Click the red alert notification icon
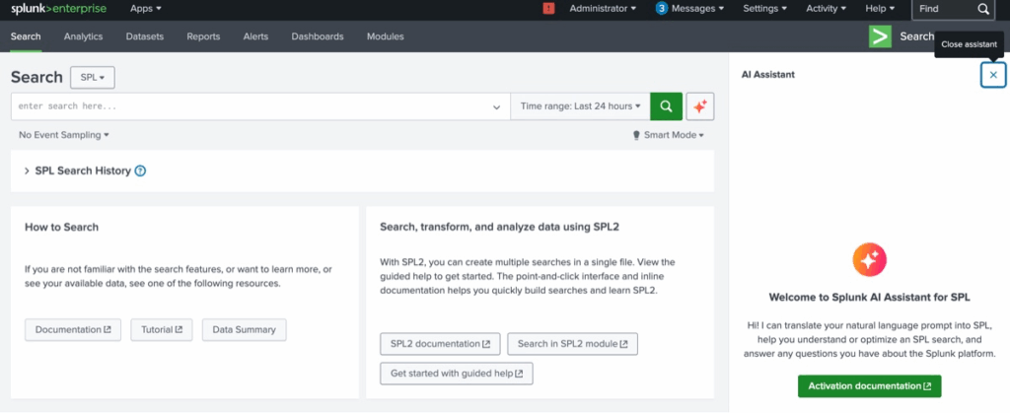1010x413 pixels. coord(548,9)
